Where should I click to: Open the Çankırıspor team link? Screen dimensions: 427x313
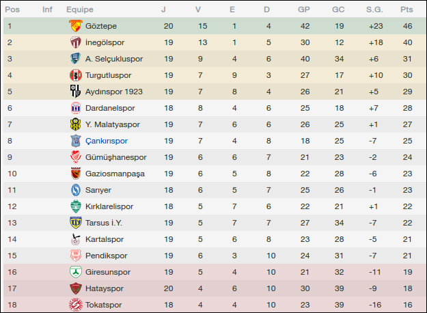[x=107, y=141]
